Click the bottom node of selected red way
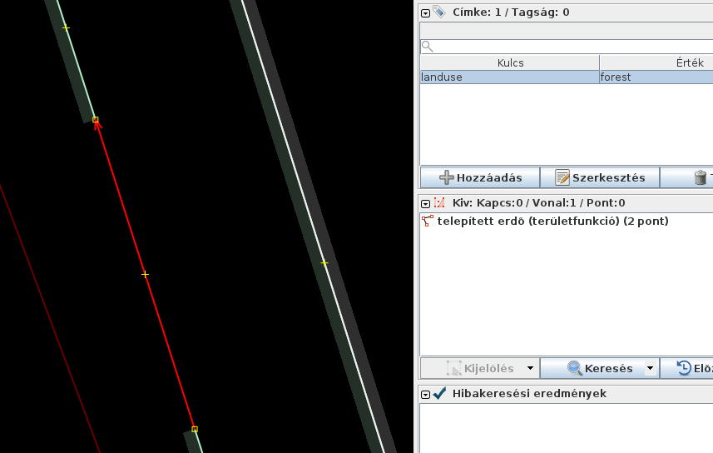The width and height of the screenshot is (713, 453). coord(195,429)
